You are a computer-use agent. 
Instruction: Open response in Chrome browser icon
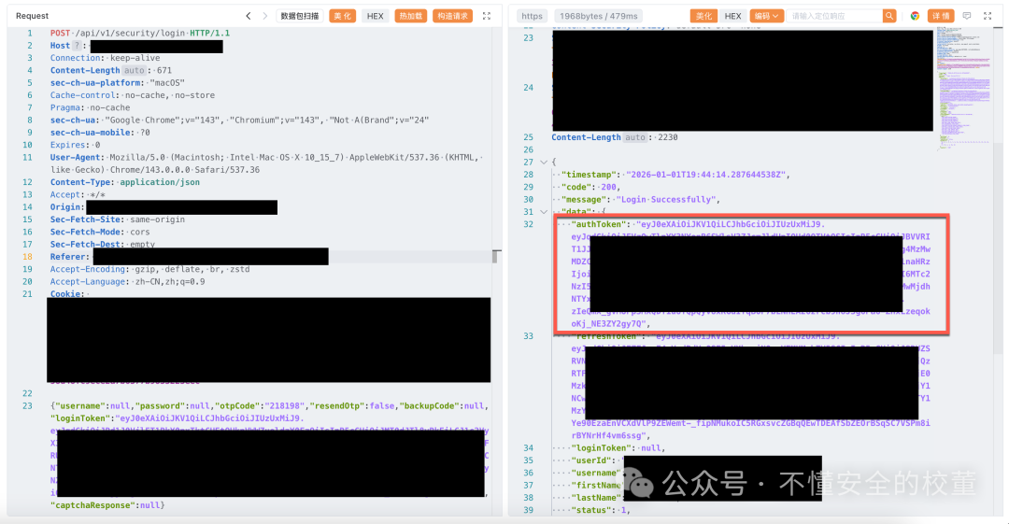click(x=915, y=16)
